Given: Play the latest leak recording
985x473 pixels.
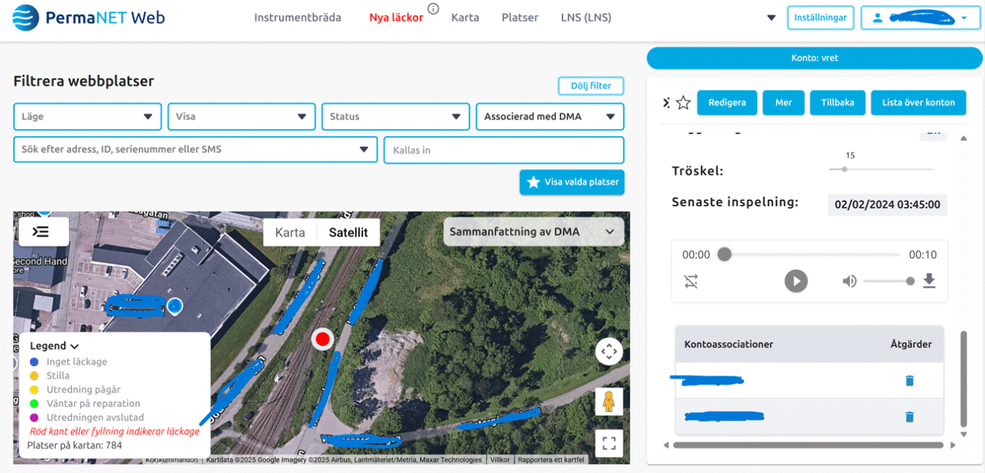Looking at the screenshot, I should point(796,282).
